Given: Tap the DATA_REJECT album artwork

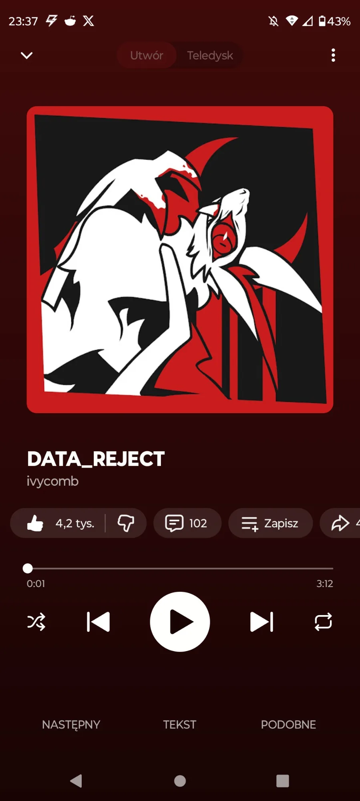Looking at the screenshot, I should pos(180,260).
